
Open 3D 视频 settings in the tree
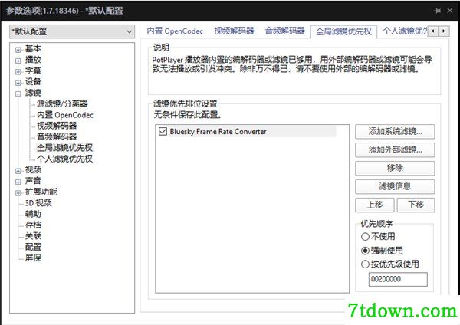point(38,202)
